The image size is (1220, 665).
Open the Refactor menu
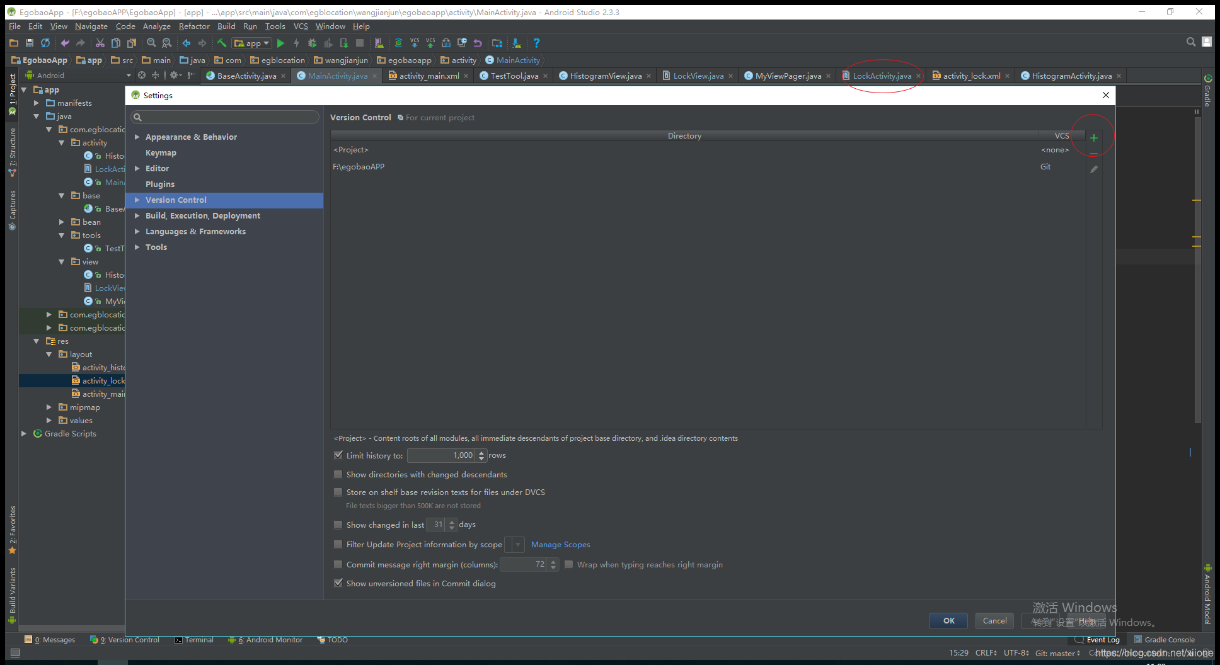(x=194, y=26)
